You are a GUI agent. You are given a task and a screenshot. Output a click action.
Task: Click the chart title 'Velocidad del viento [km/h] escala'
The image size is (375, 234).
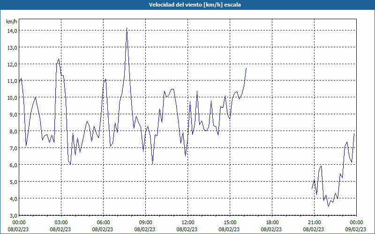point(195,5)
